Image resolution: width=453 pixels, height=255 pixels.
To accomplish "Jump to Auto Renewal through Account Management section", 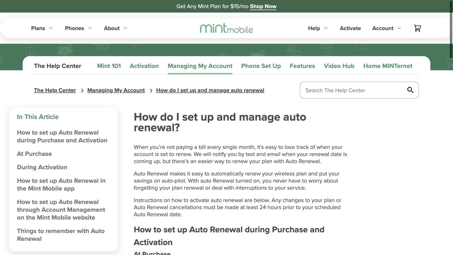I will click(x=61, y=210).
